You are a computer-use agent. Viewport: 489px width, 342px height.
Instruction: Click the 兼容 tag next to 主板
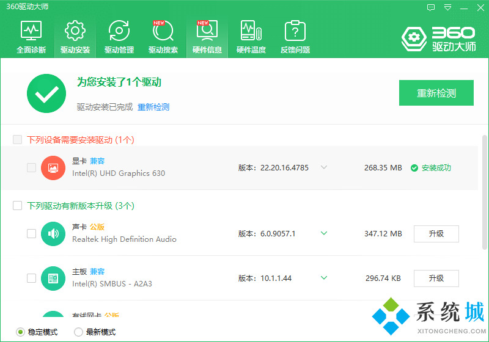pos(97,272)
